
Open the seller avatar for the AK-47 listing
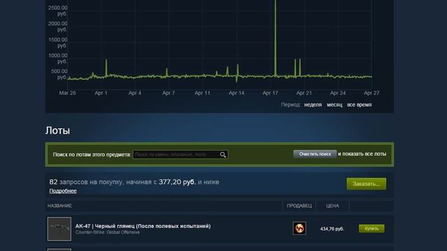tap(300, 228)
